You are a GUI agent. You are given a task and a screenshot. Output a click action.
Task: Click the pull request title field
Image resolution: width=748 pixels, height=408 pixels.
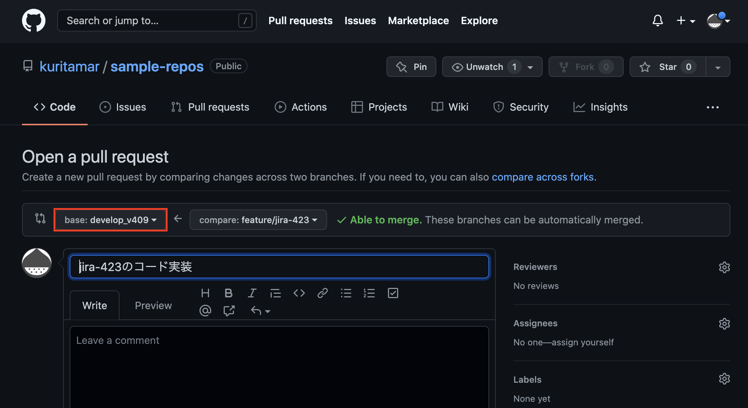point(279,267)
